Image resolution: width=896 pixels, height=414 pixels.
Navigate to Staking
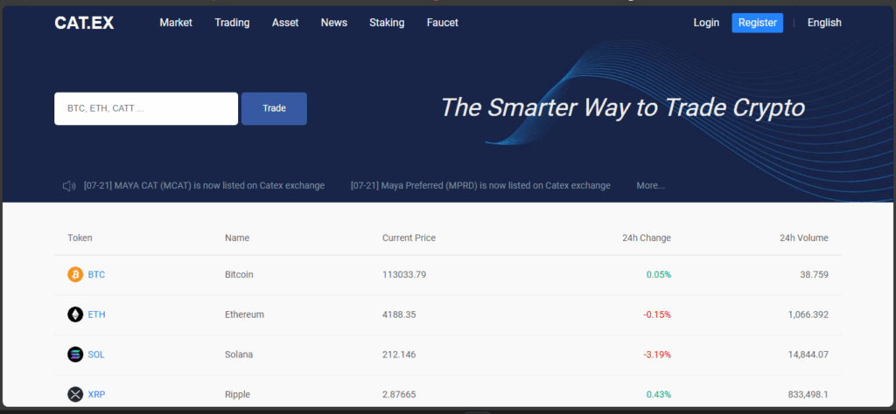point(387,23)
